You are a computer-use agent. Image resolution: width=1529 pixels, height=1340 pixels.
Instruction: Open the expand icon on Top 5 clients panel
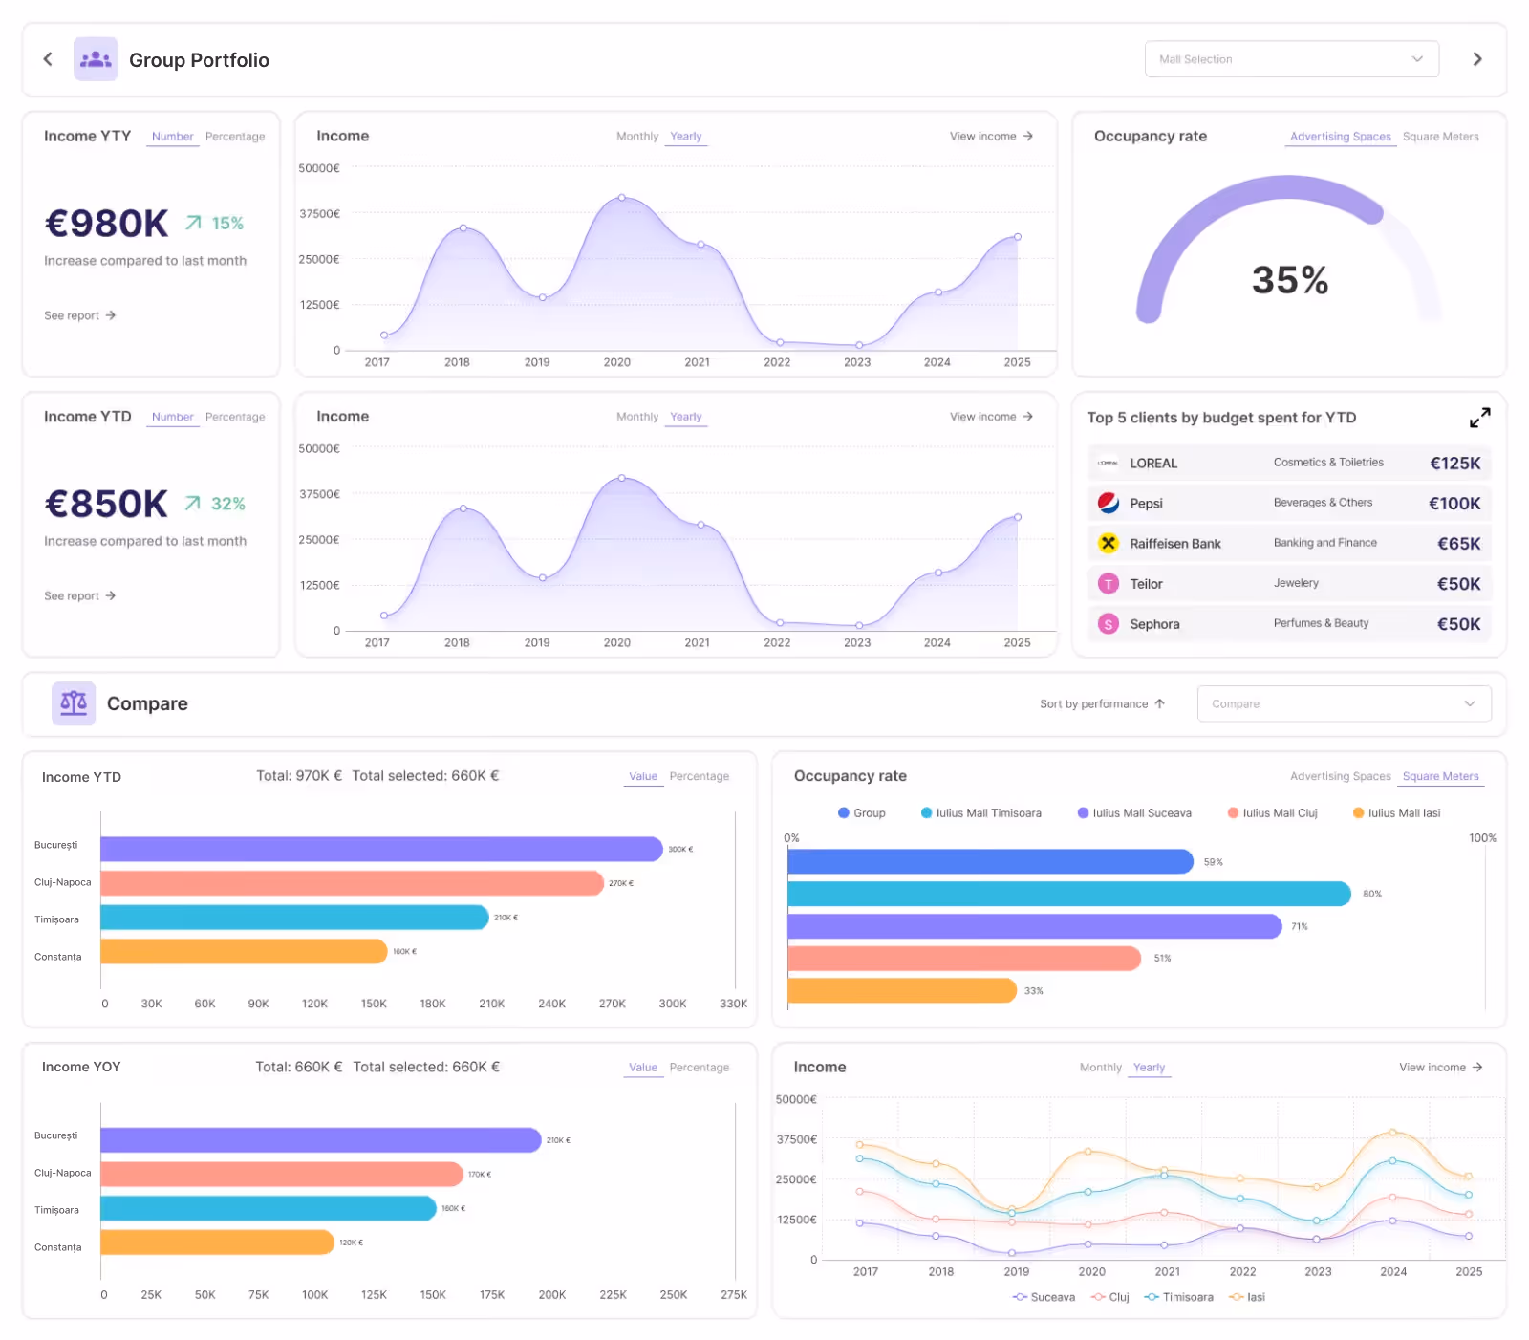click(x=1479, y=418)
